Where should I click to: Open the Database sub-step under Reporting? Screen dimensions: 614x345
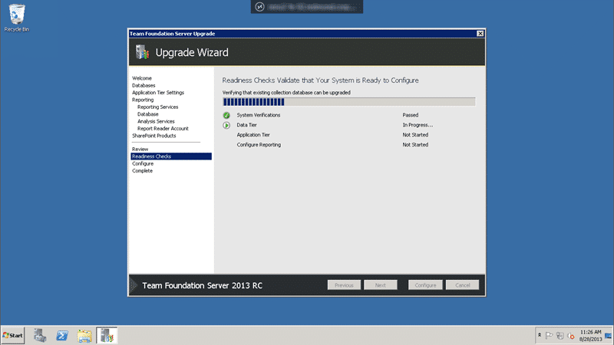(x=147, y=114)
